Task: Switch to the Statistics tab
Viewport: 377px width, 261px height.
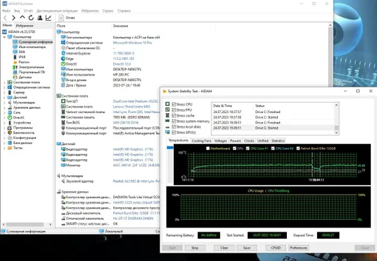Action: [278, 140]
